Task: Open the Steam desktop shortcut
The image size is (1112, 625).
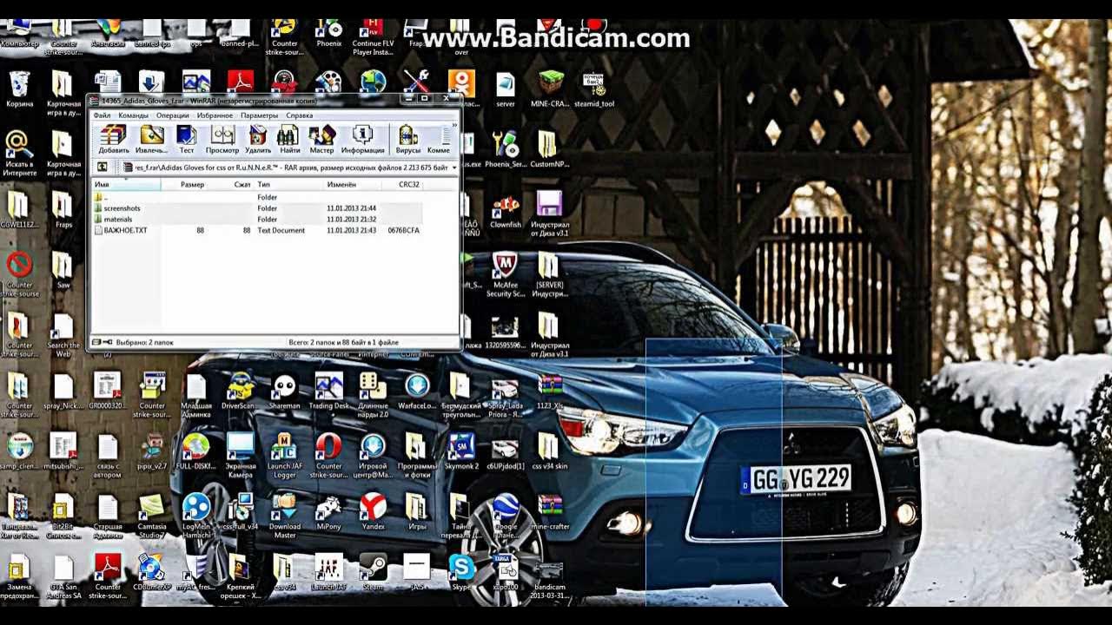Action: tap(373, 572)
